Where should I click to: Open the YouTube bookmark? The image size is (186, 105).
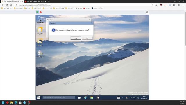coord(87,8)
